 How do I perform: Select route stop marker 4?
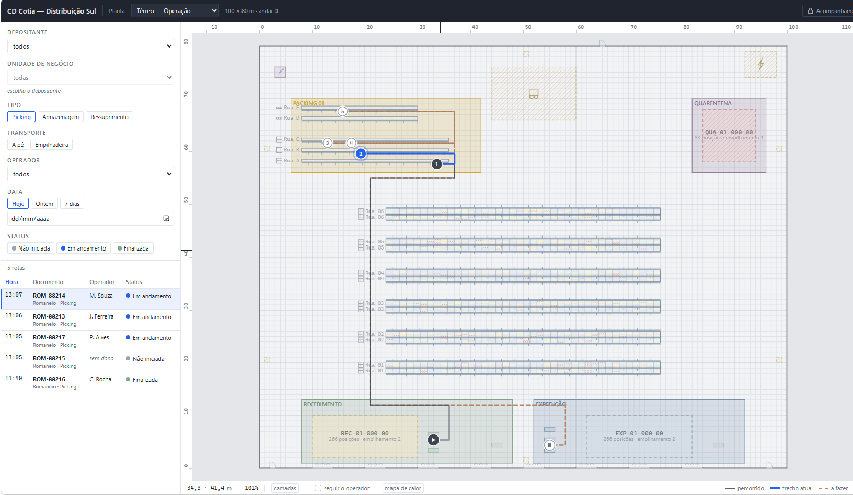[x=351, y=143]
